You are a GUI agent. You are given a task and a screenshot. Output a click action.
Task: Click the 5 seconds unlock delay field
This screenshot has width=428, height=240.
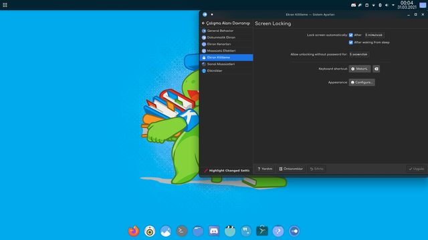pyautogui.click(x=359, y=55)
